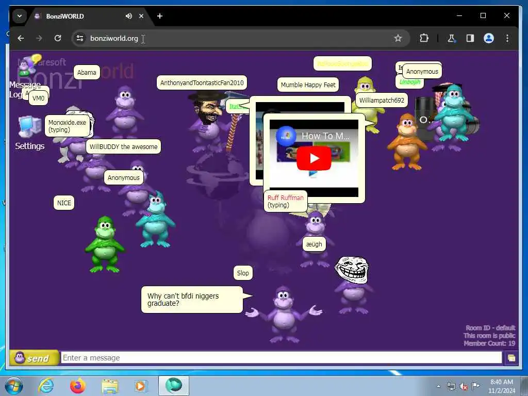Open the Chrome three-dot menu
Viewport: 528px width, 396px height.
[507, 38]
